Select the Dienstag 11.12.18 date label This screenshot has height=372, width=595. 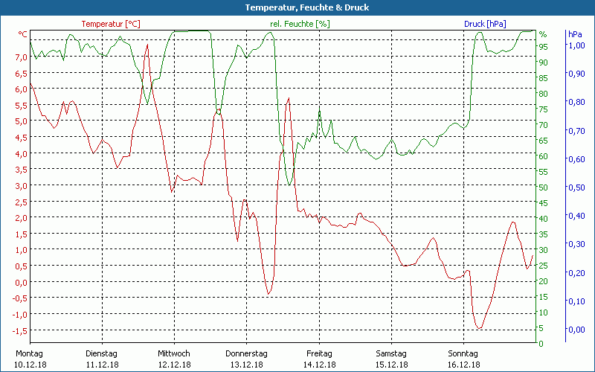(x=102, y=359)
